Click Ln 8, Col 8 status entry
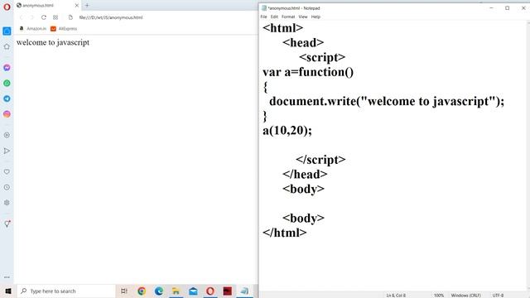Viewport: 530px width, 298px height. pyautogui.click(x=396, y=296)
